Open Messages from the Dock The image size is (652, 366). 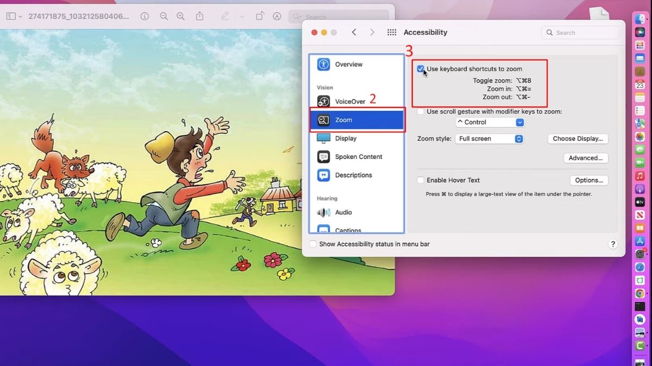(640, 150)
